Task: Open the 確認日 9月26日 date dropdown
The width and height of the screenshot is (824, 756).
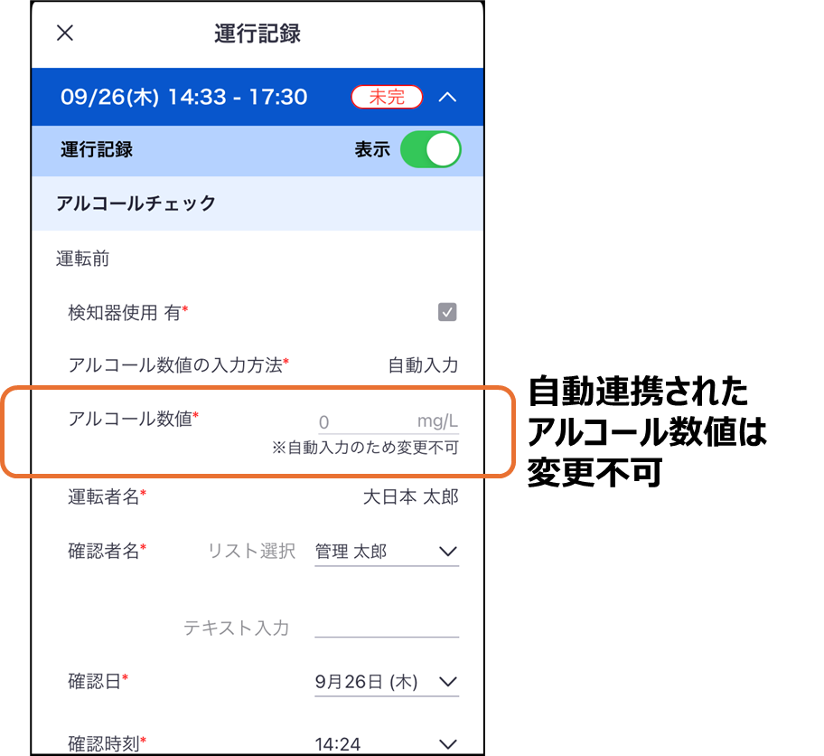Action: [387, 683]
